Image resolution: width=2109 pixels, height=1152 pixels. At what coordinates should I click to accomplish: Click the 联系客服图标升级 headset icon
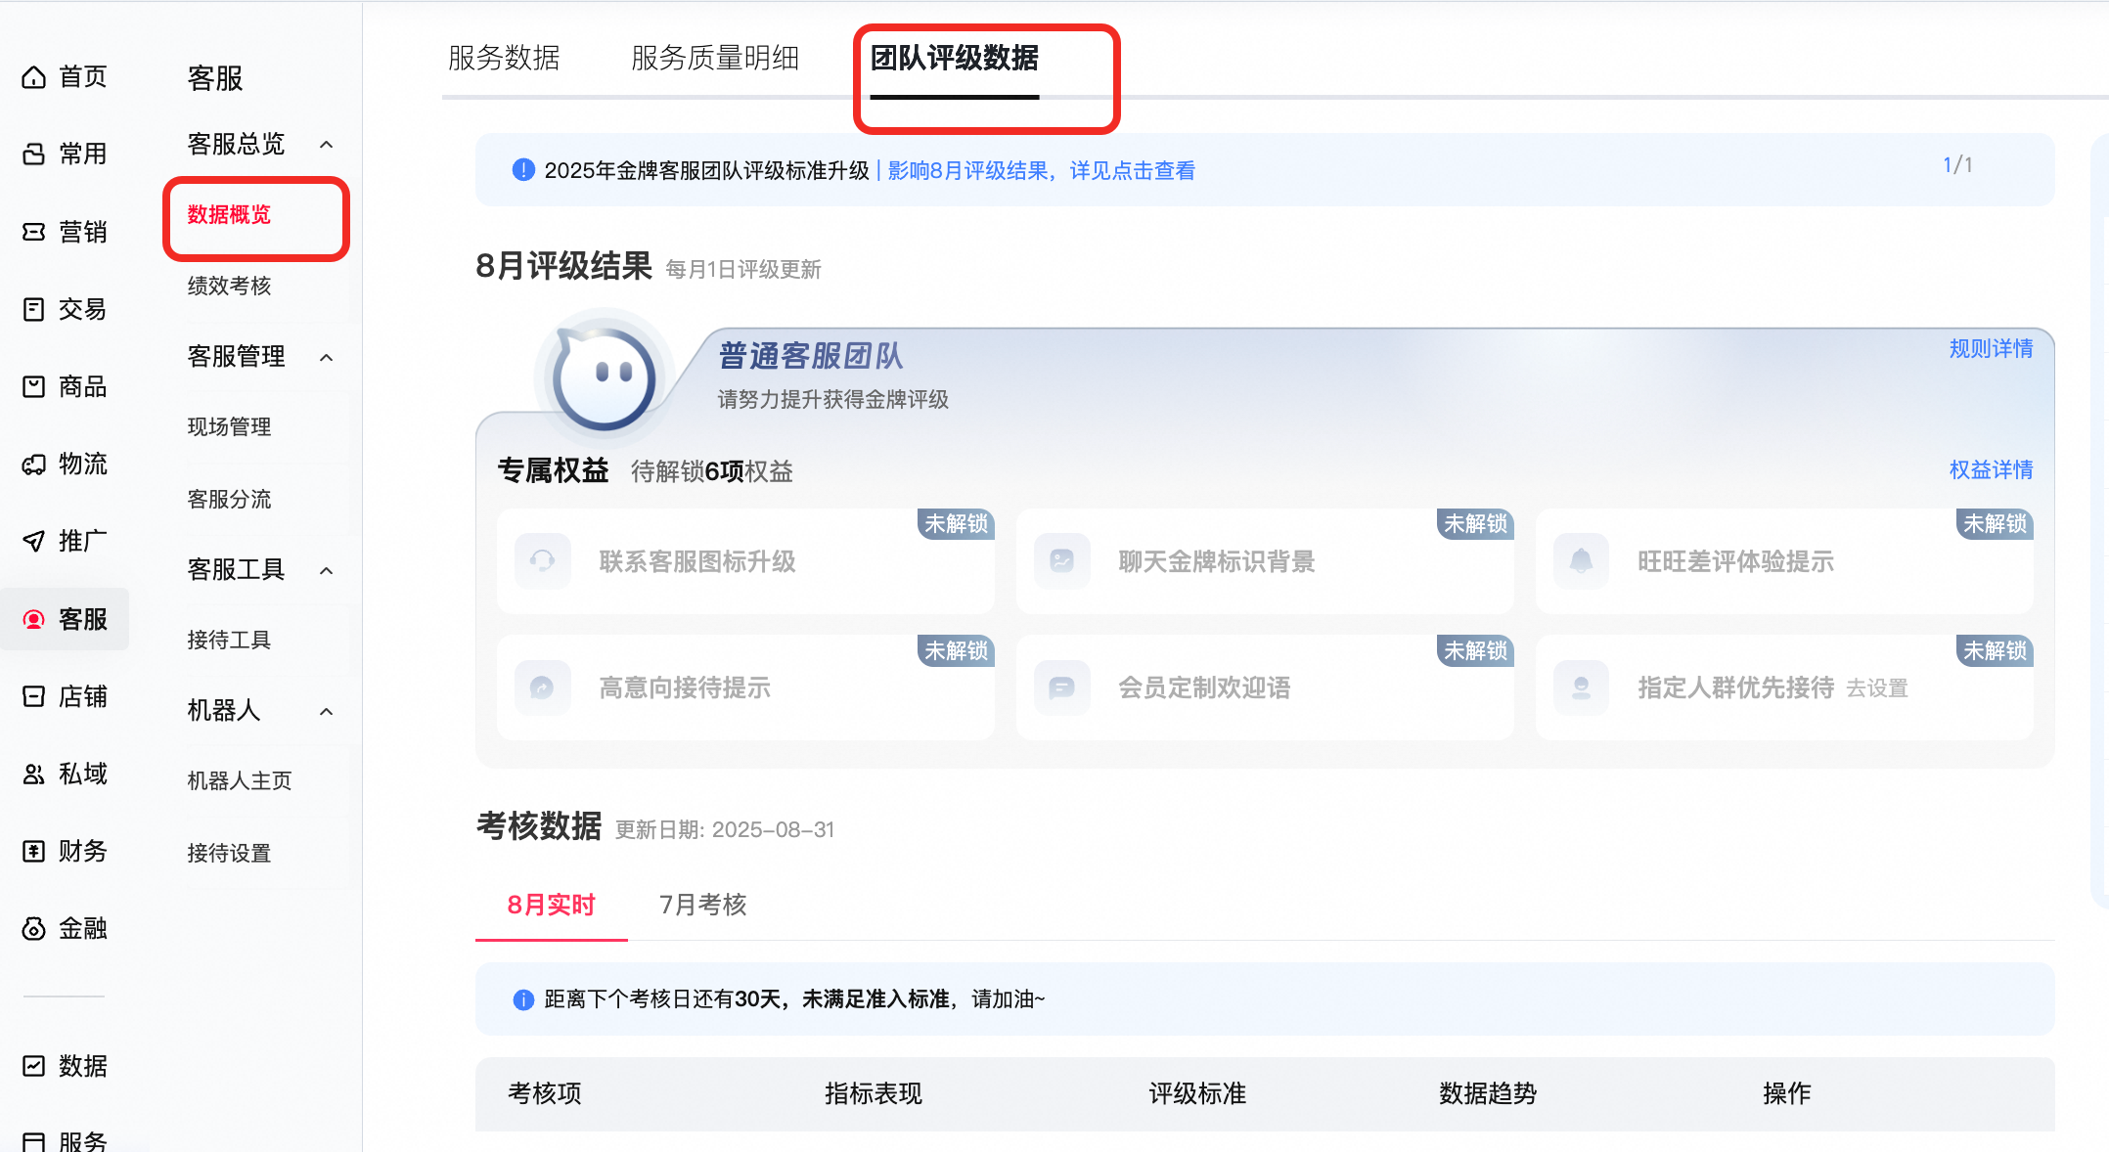pyautogui.click(x=543, y=561)
